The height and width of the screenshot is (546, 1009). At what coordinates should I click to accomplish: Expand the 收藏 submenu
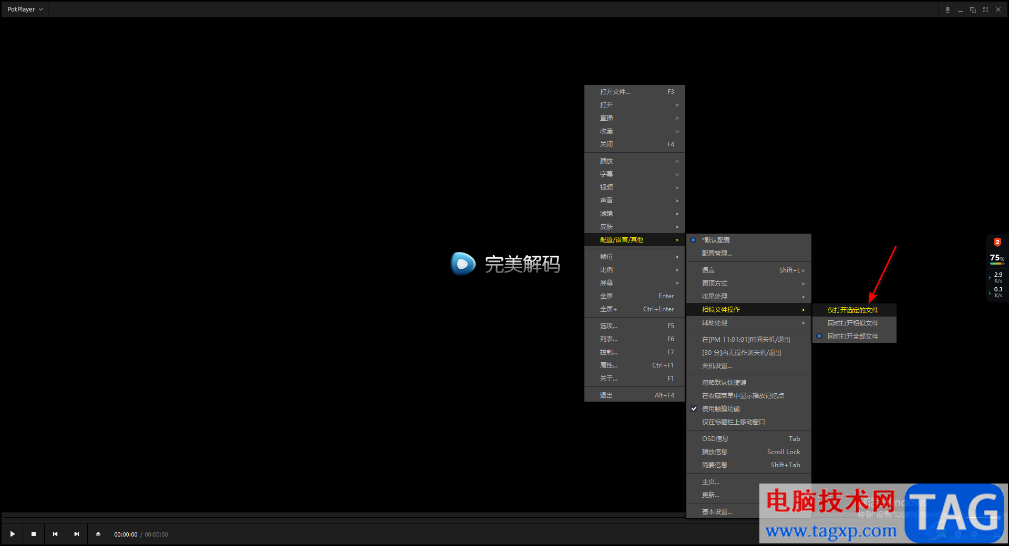(635, 131)
